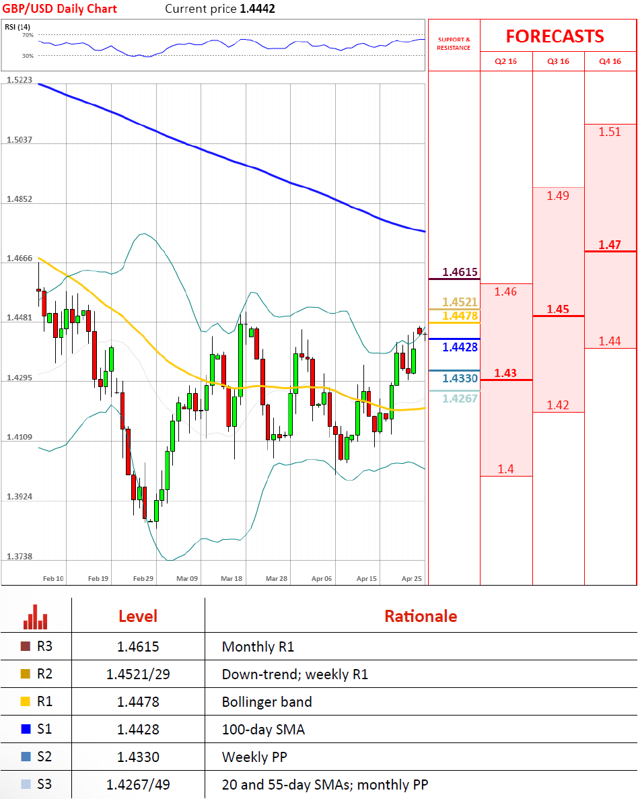Click the Current price 1.4442 text
The width and height of the screenshot is (638, 799).
tap(220, 9)
